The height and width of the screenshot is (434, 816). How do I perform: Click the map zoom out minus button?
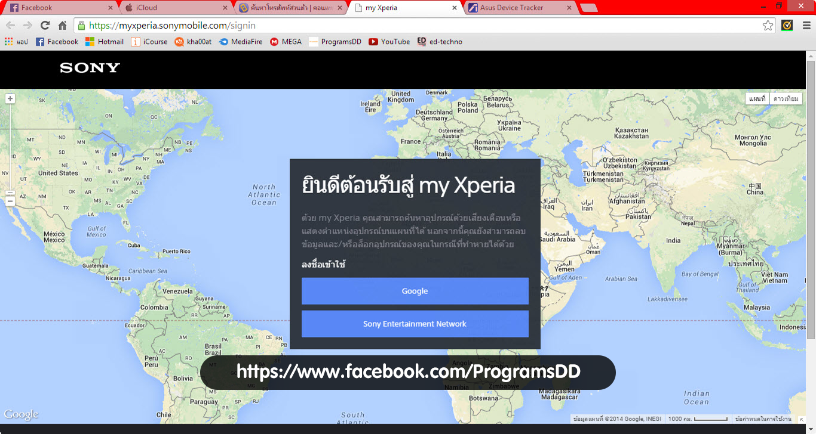(10, 201)
